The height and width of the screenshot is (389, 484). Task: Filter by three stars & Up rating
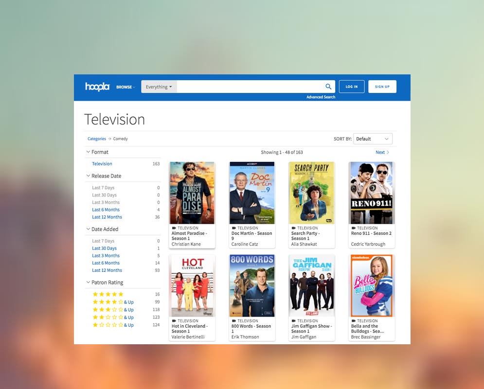tap(113, 310)
